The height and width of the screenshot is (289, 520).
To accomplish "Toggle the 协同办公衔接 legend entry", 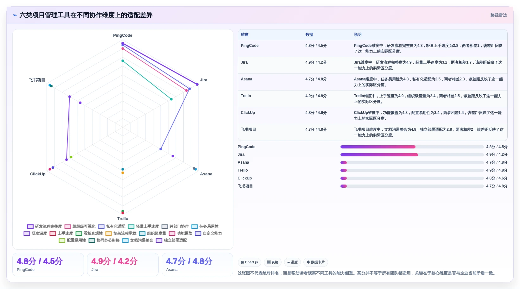I will (104, 240).
